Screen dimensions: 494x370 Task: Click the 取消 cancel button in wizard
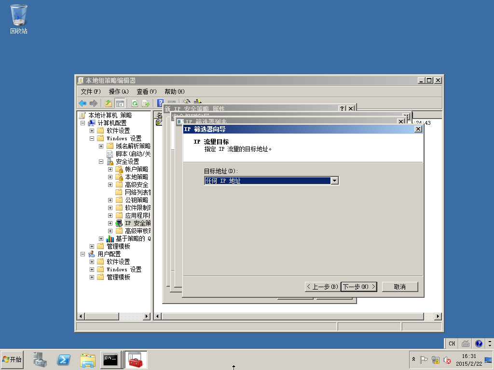click(x=400, y=287)
